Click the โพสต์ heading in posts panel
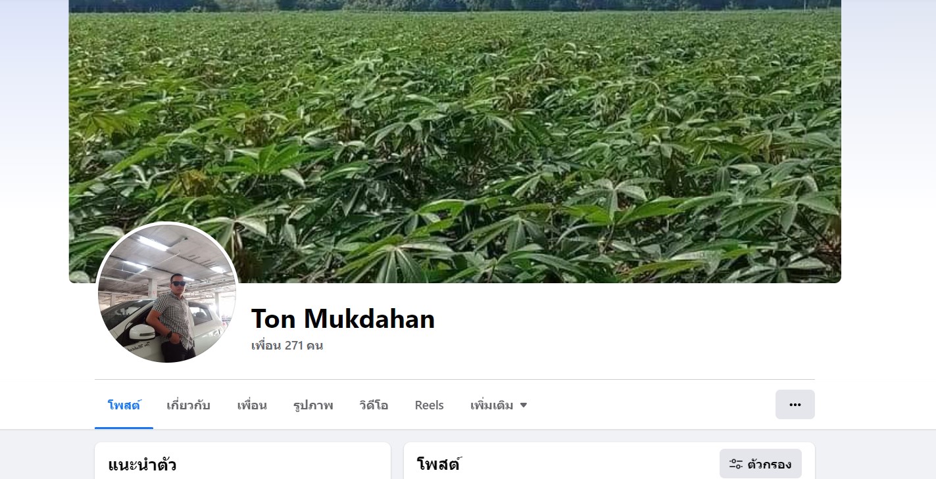Image resolution: width=936 pixels, height=479 pixels. pos(438,465)
